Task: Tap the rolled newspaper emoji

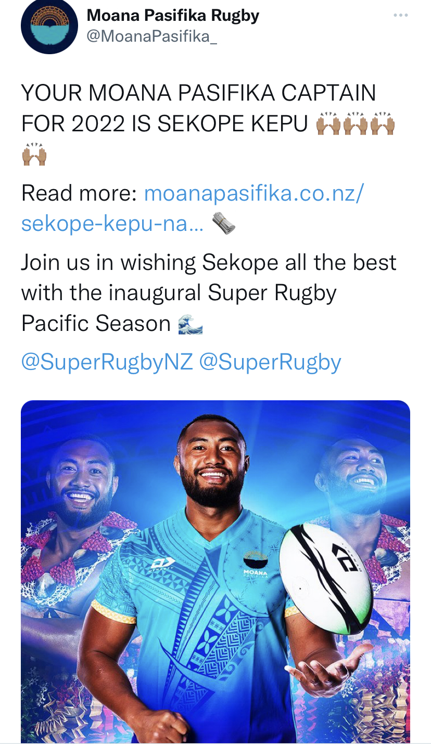Action: [x=224, y=225]
